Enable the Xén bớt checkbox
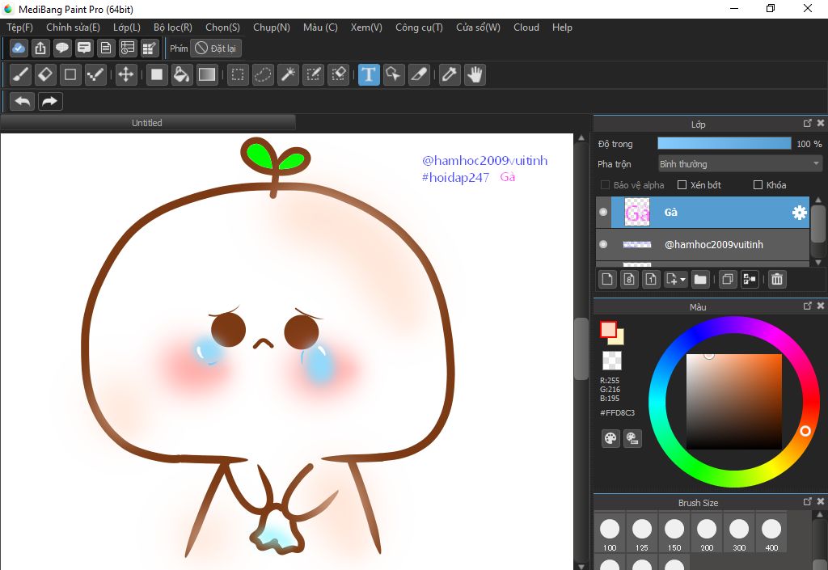The image size is (828, 570). coord(682,184)
